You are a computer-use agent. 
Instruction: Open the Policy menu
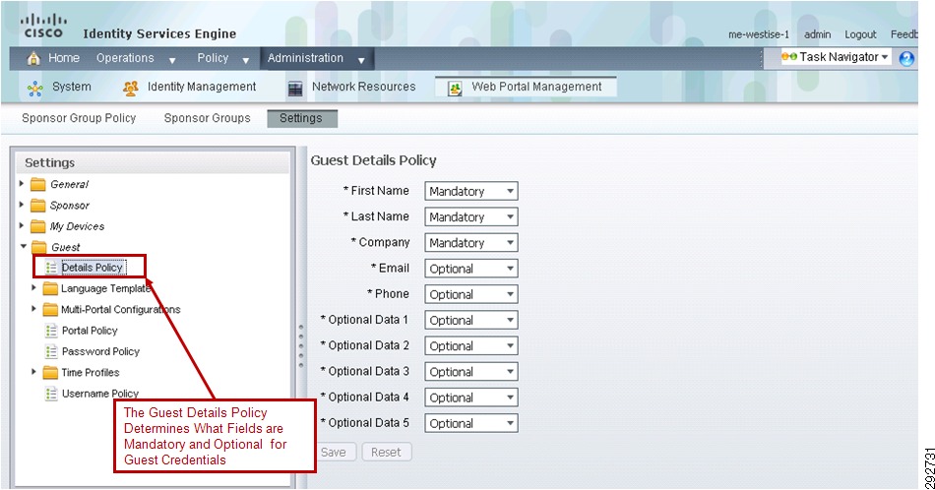pos(223,58)
